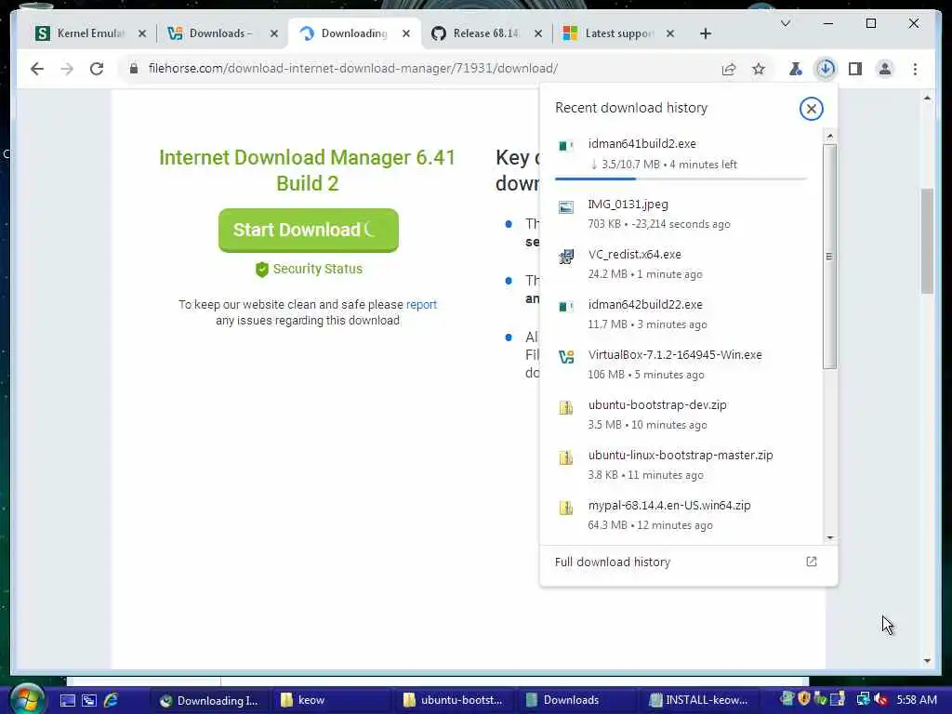Switch to the Downloading I... taskbar button
This screenshot has width=952, height=714.
209,700
